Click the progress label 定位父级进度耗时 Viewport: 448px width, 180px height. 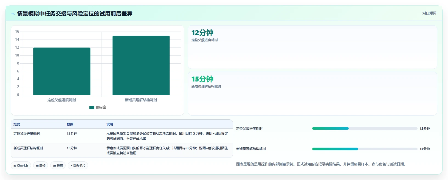coord(249,128)
